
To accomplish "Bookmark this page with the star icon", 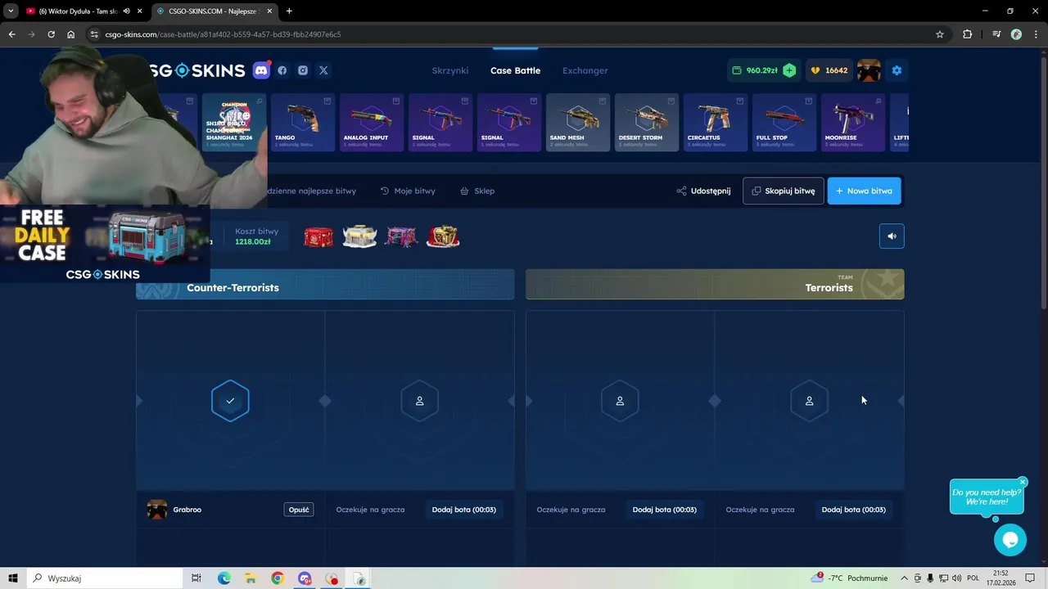I will [x=940, y=34].
